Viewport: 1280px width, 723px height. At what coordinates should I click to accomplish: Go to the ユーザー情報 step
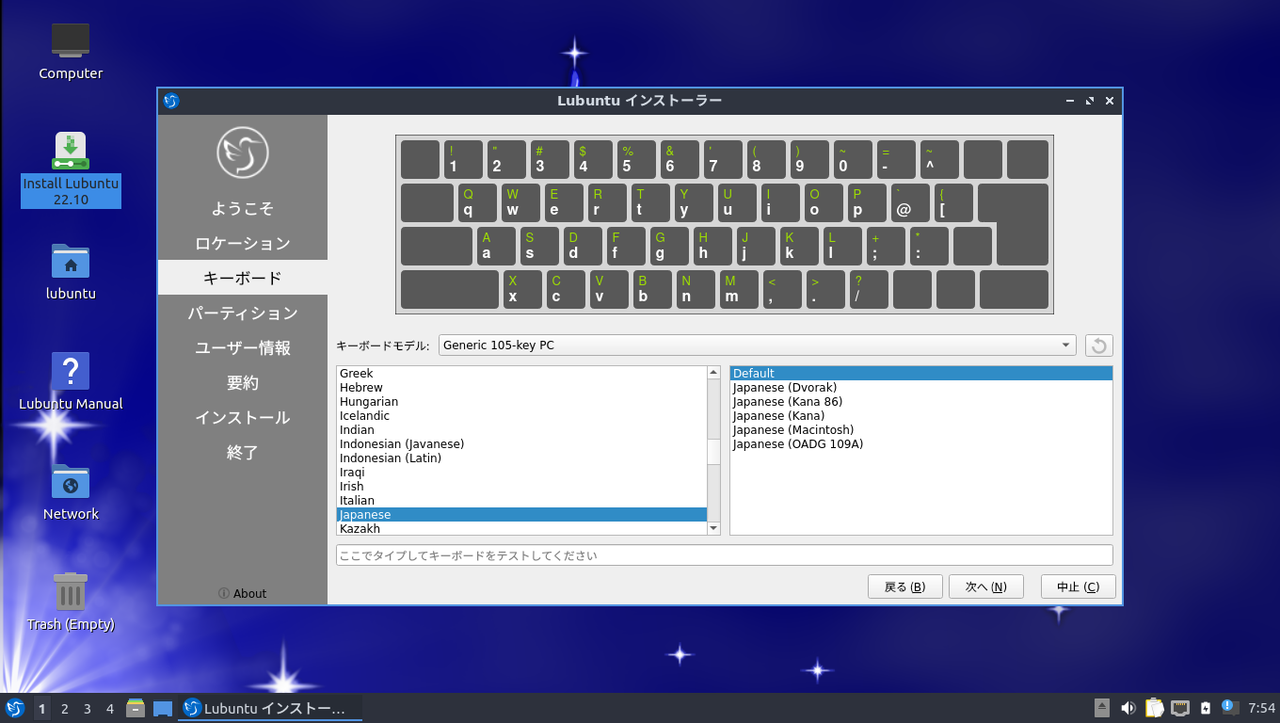(243, 347)
